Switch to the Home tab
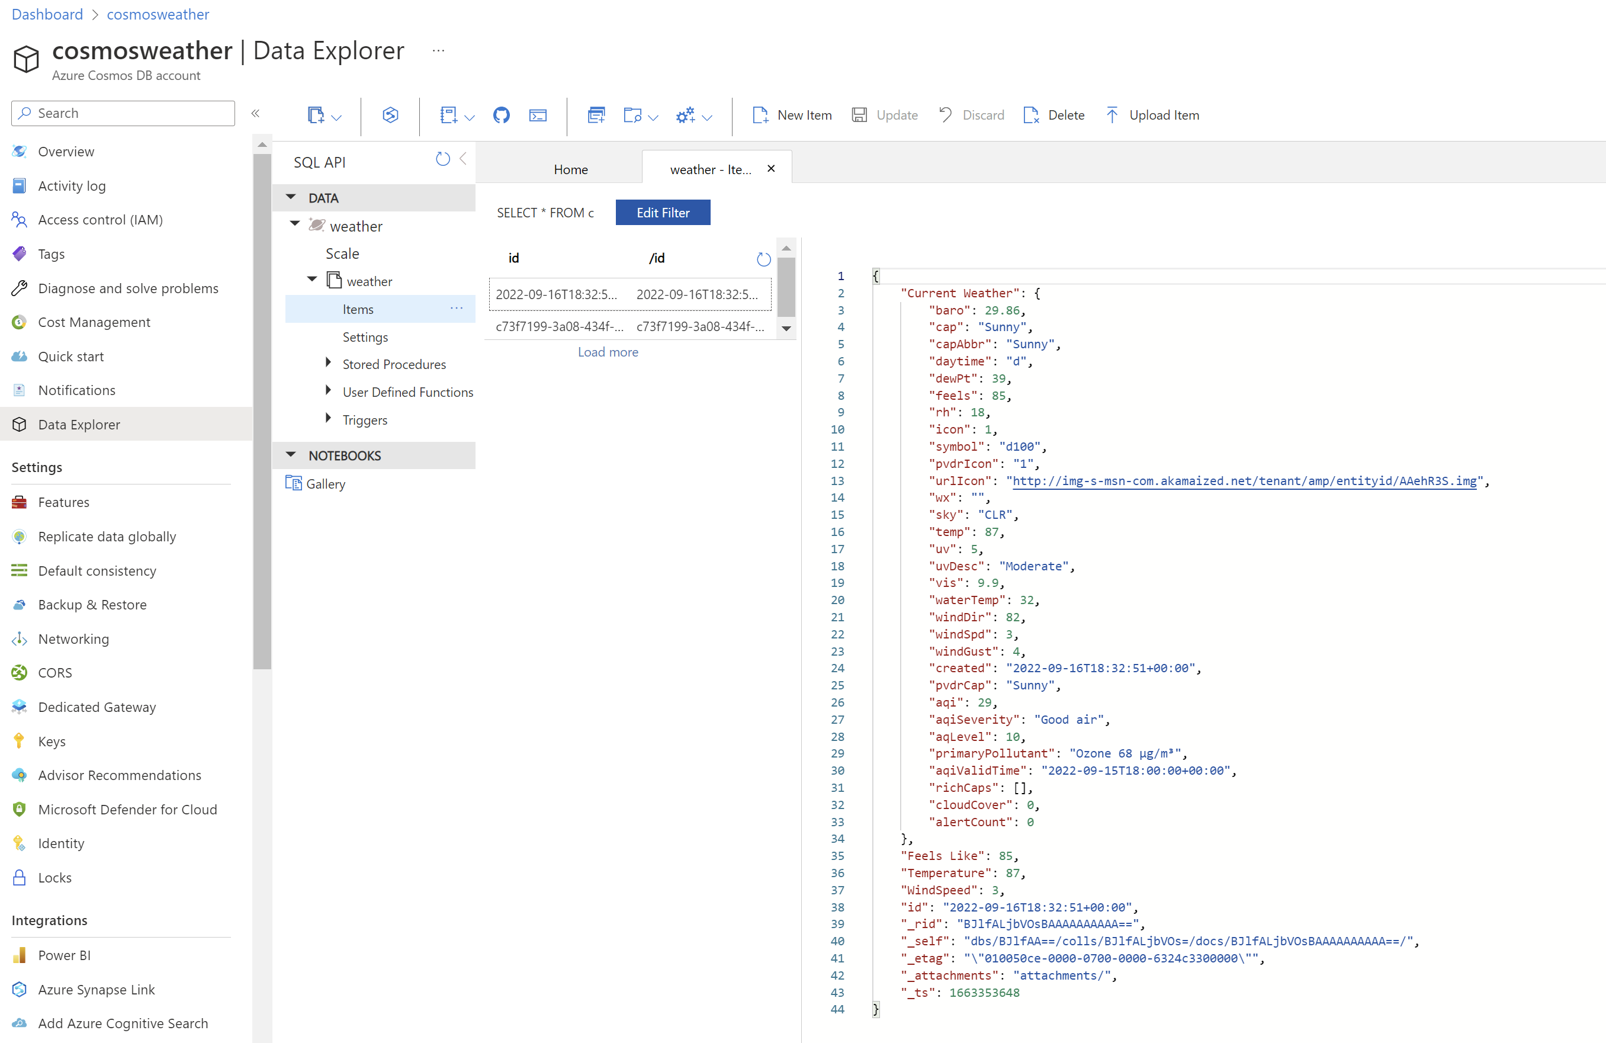Screen dimensions: 1606x1043 571,169
